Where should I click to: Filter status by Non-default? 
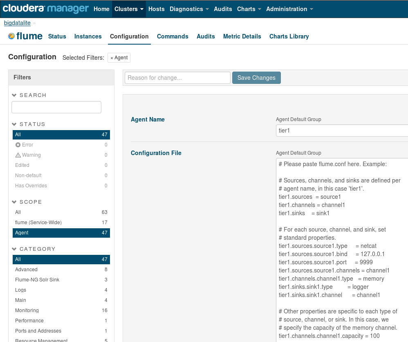coord(61,175)
